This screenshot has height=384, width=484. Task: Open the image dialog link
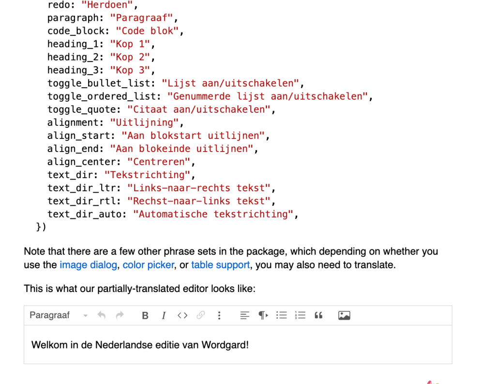click(x=88, y=265)
